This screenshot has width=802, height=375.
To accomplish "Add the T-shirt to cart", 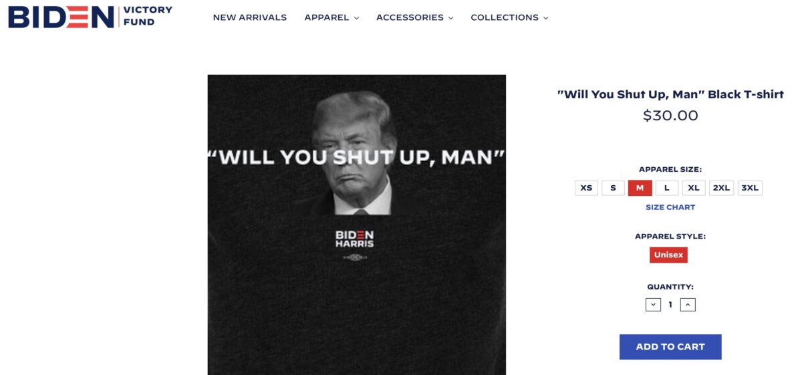I will (670, 347).
